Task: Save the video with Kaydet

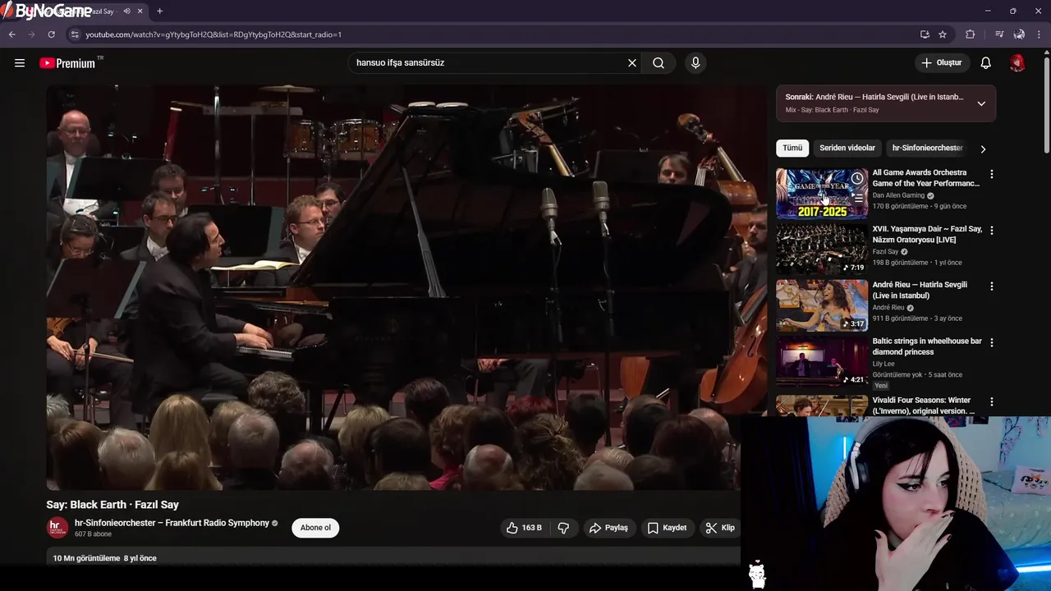Action: [x=667, y=528]
